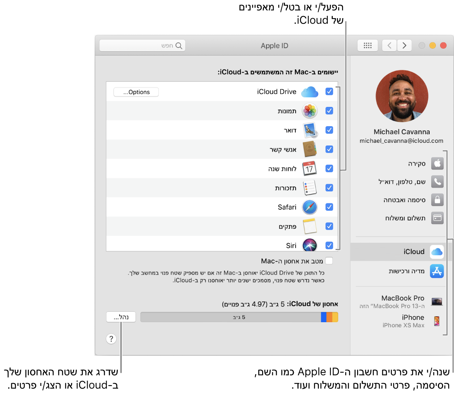Show all preferences with grid icon

[x=368, y=46]
